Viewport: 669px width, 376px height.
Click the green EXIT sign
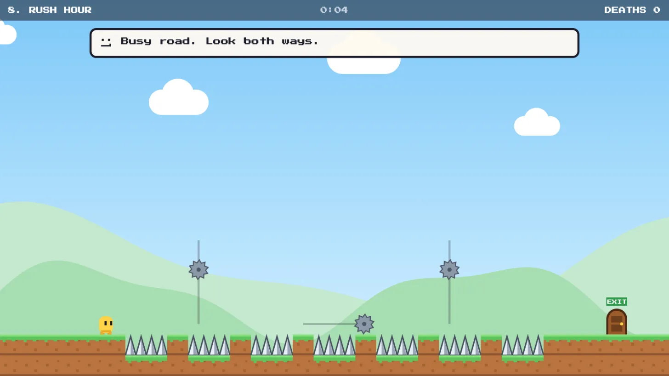[x=616, y=302]
